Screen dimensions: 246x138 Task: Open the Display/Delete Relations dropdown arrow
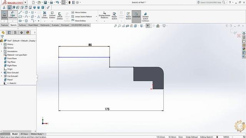tap(105, 21)
